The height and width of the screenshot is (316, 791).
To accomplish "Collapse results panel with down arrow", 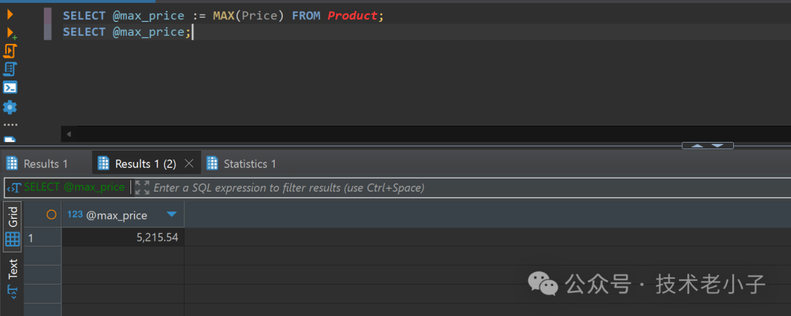I will click(718, 146).
